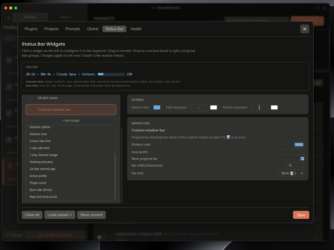Click the drag handle on Context window bar widget
The width and height of the screenshot is (334, 250).
click(x=31, y=109)
